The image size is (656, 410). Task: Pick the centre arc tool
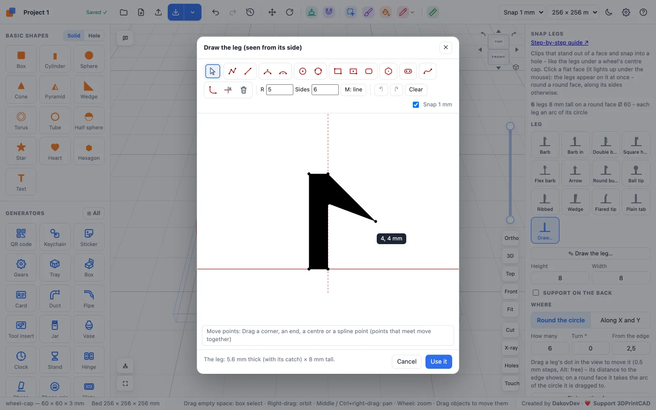click(x=283, y=71)
